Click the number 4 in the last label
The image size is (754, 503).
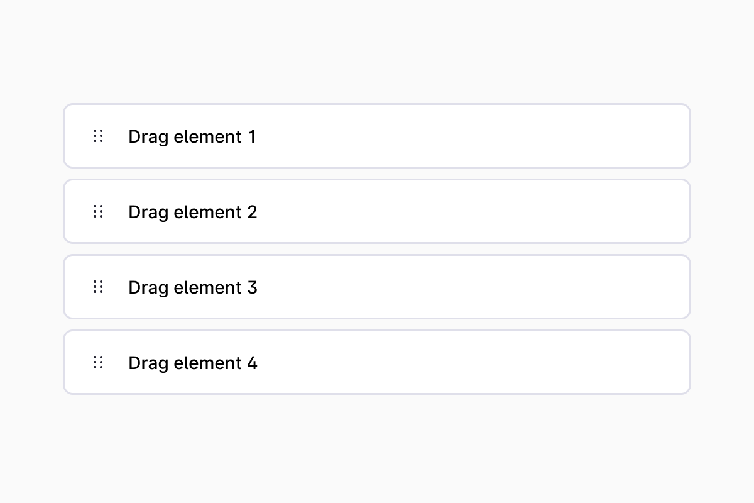point(252,363)
